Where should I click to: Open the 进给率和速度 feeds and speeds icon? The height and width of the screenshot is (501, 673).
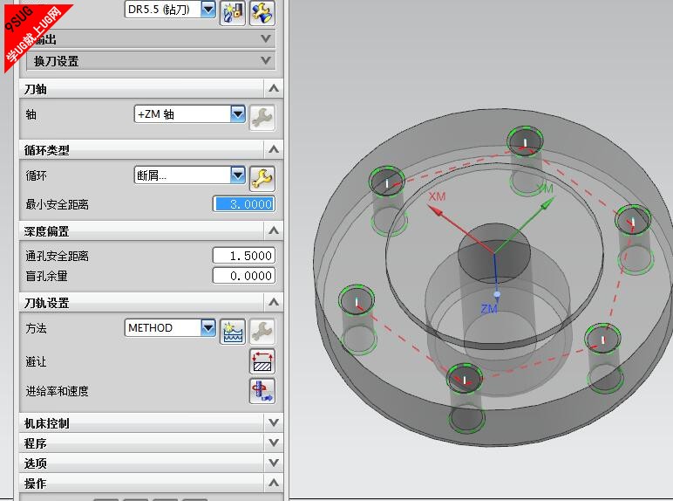(x=262, y=391)
